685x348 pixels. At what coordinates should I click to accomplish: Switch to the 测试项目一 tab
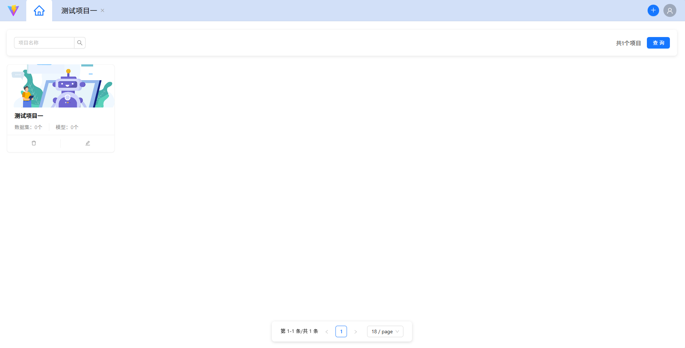[x=79, y=11]
